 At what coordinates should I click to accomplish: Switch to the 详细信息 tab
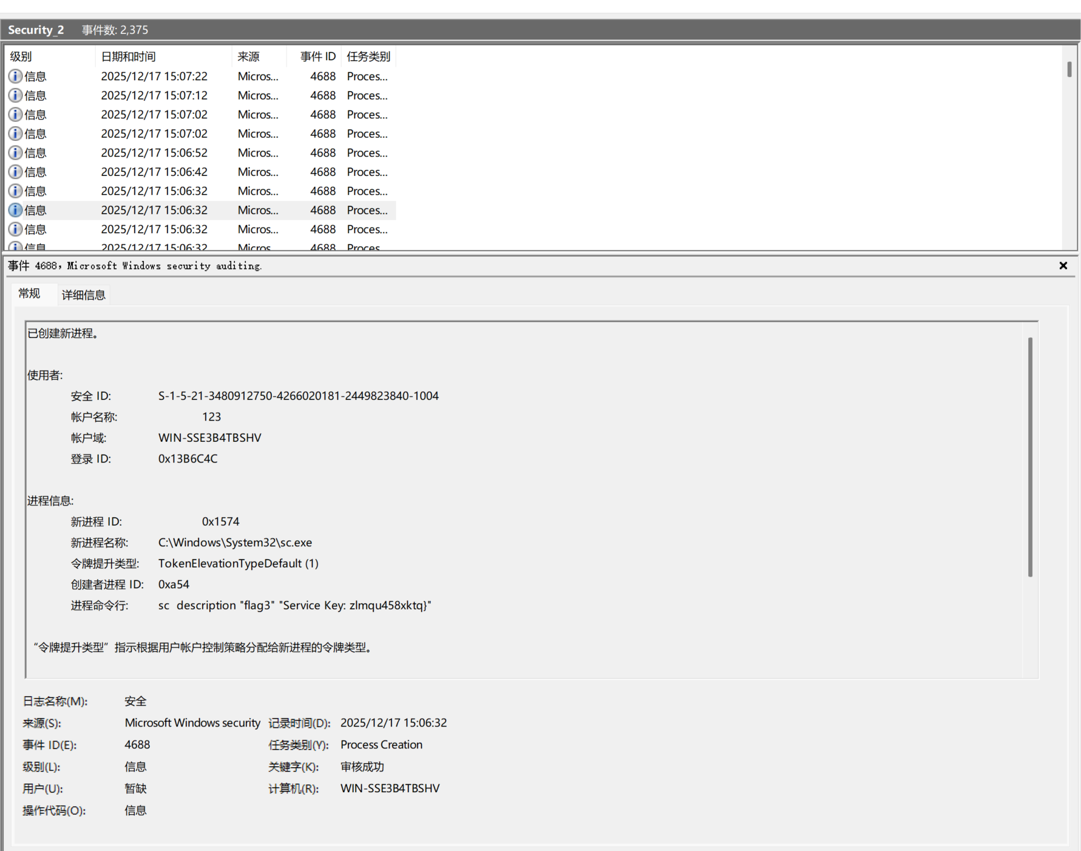(84, 295)
